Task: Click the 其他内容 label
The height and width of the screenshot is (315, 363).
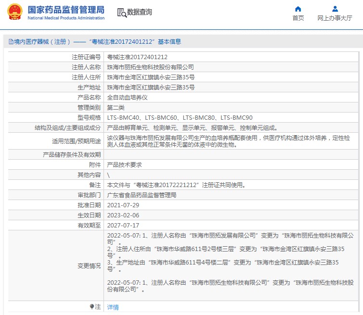Action: click(x=89, y=175)
